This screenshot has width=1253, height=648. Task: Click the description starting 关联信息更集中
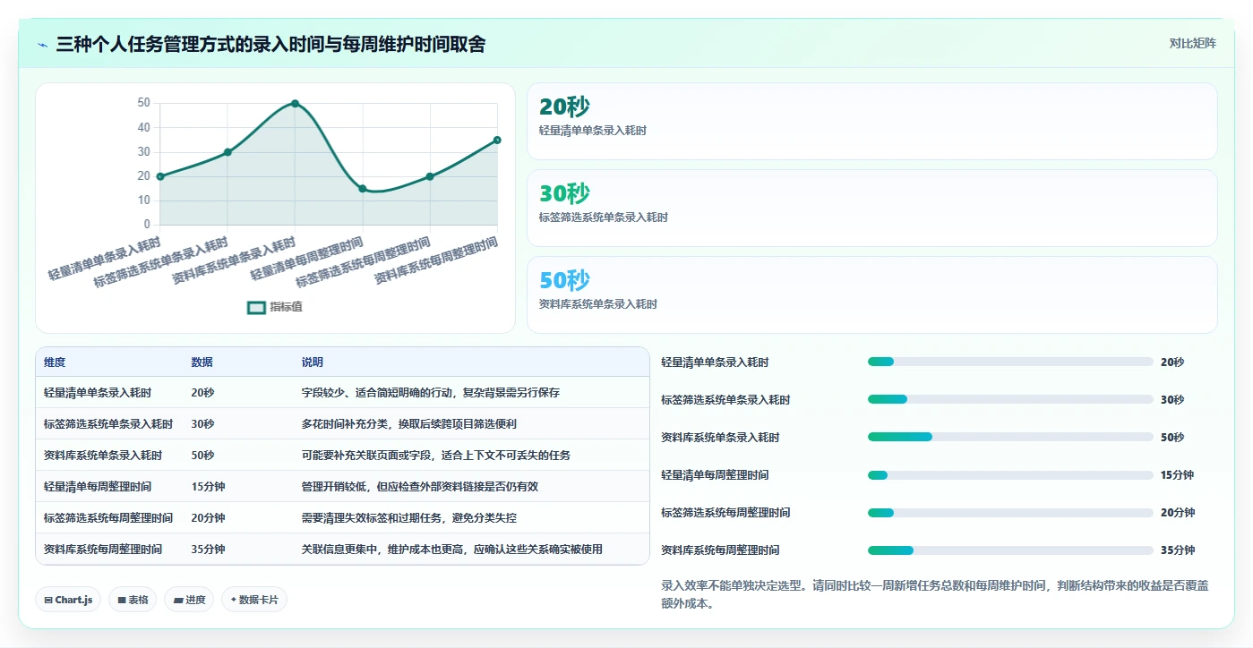452,550
